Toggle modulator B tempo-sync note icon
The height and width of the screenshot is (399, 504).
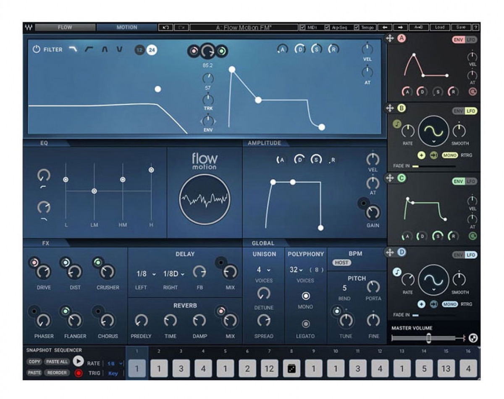pyautogui.click(x=397, y=124)
